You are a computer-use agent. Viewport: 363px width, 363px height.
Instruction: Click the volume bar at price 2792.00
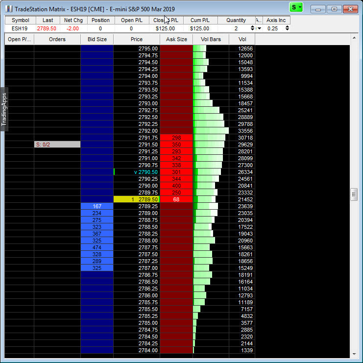tap(211, 131)
